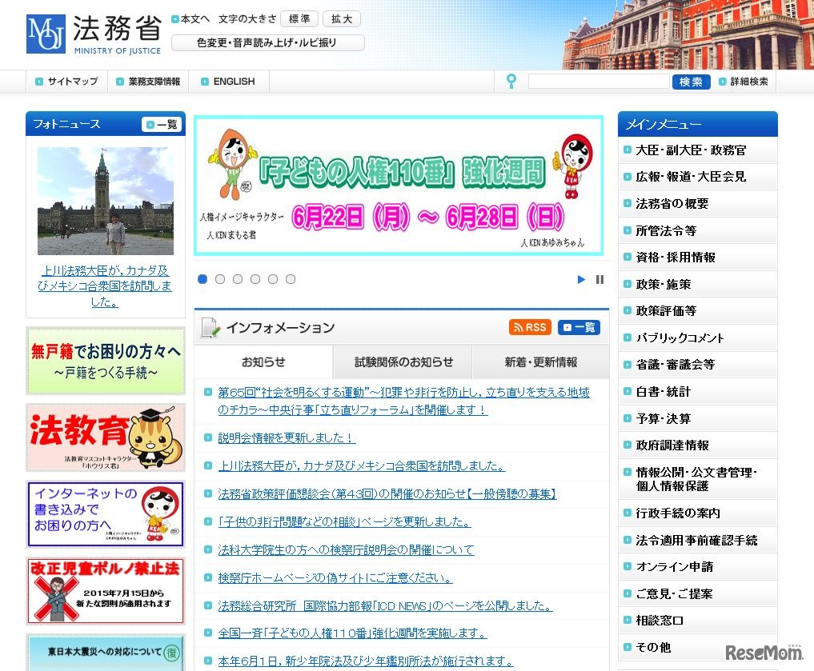Click the 検索 search icon button
Viewport: 814px width, 671px height.
(691, 81)
